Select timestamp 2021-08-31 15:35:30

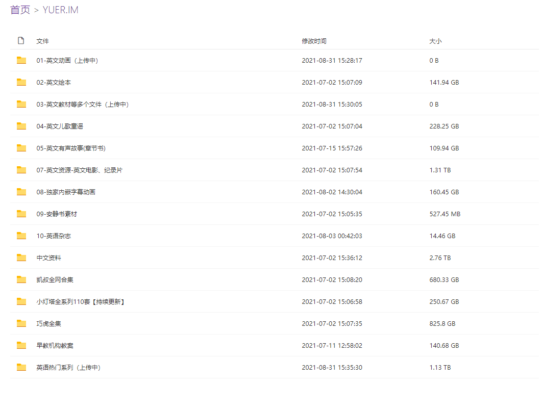(x=332, y=368)
